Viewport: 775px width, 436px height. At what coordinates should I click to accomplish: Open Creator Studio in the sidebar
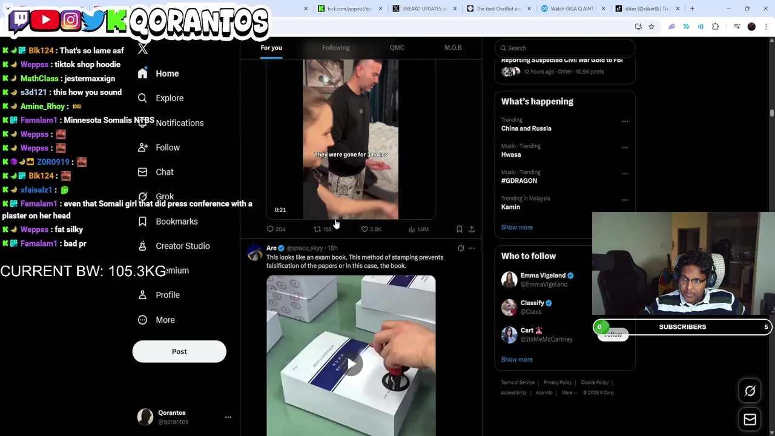point(174,246)
